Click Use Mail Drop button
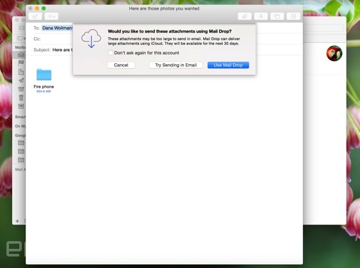Viewport: 360px width, 268px height. coord(228,65)
